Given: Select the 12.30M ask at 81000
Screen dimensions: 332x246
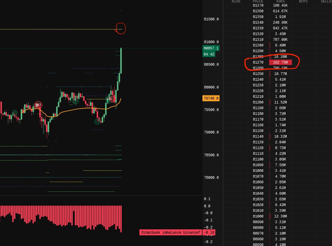Looking at the screenshot, I should [x=280, y=216].
